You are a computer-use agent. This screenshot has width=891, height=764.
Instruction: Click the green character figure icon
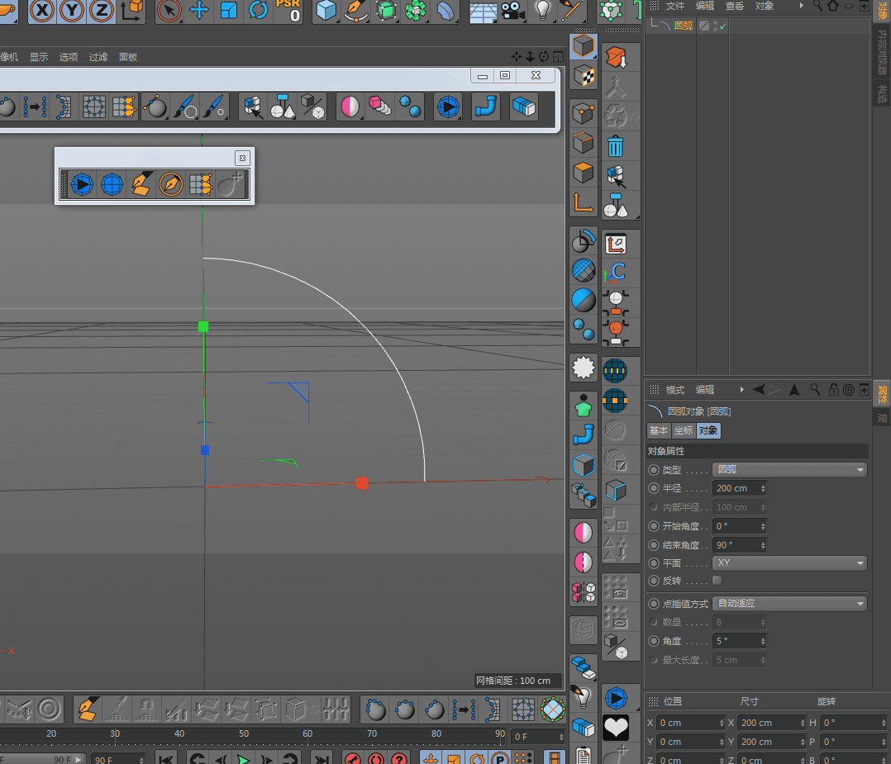(x=584, y=406)
